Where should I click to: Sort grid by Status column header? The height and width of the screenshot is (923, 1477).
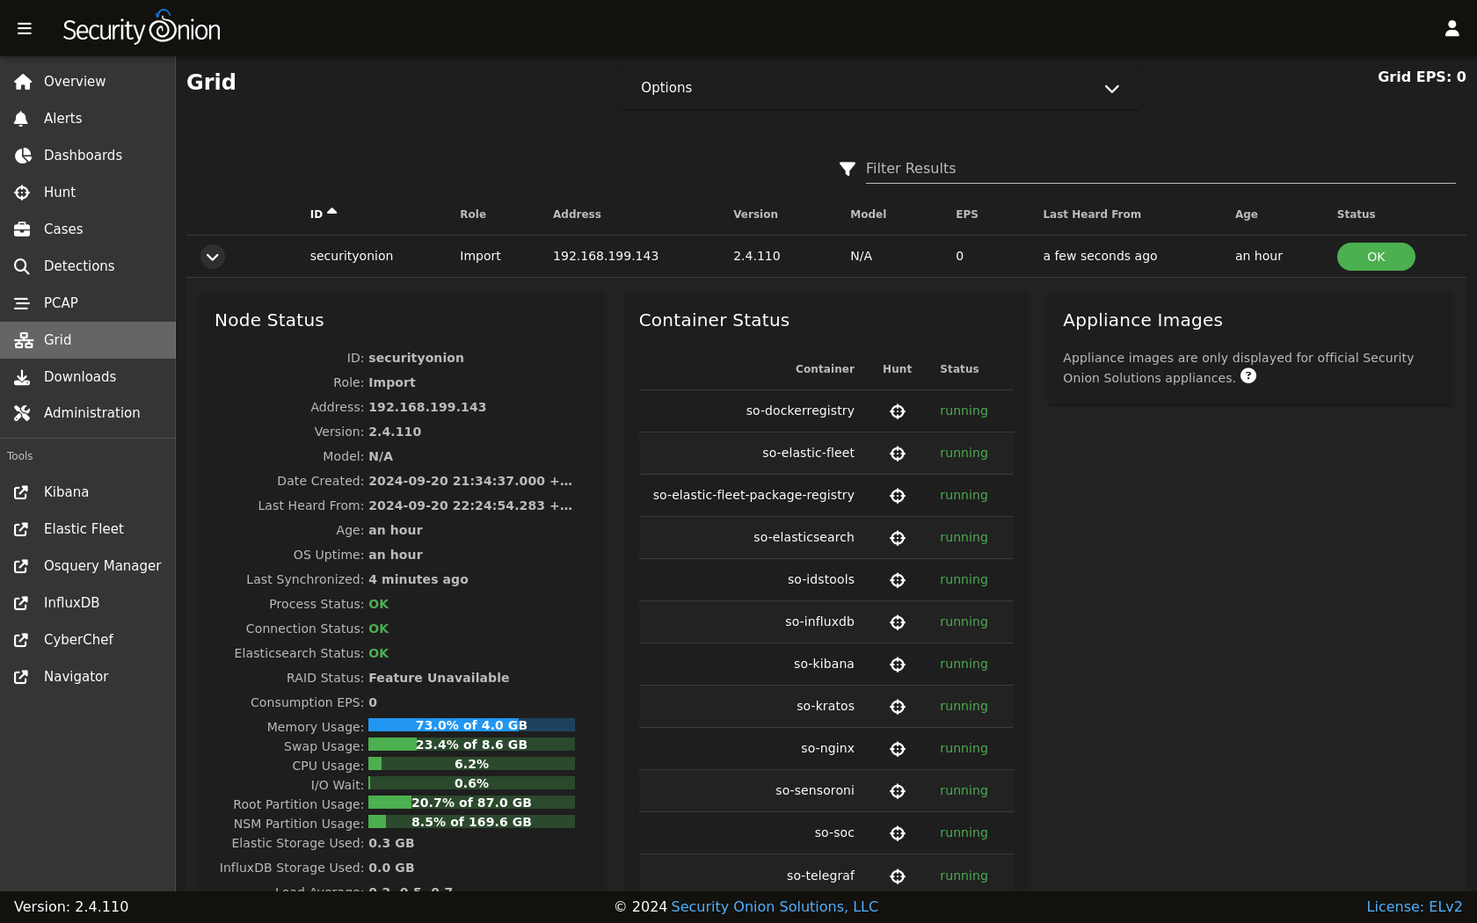click(x=1356, y=214)
